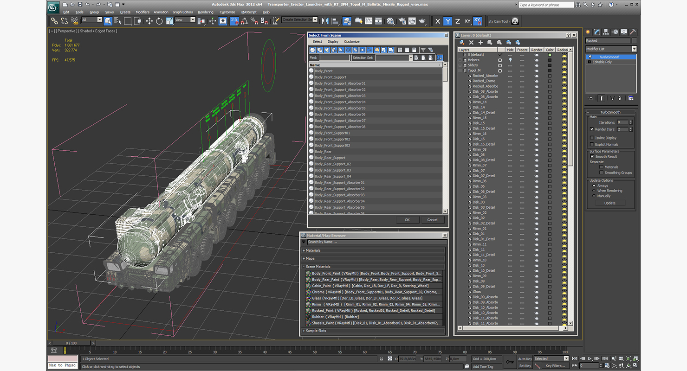
Task: Click color swatch of 0 (default) layer
Action: [x=550, y=55]
